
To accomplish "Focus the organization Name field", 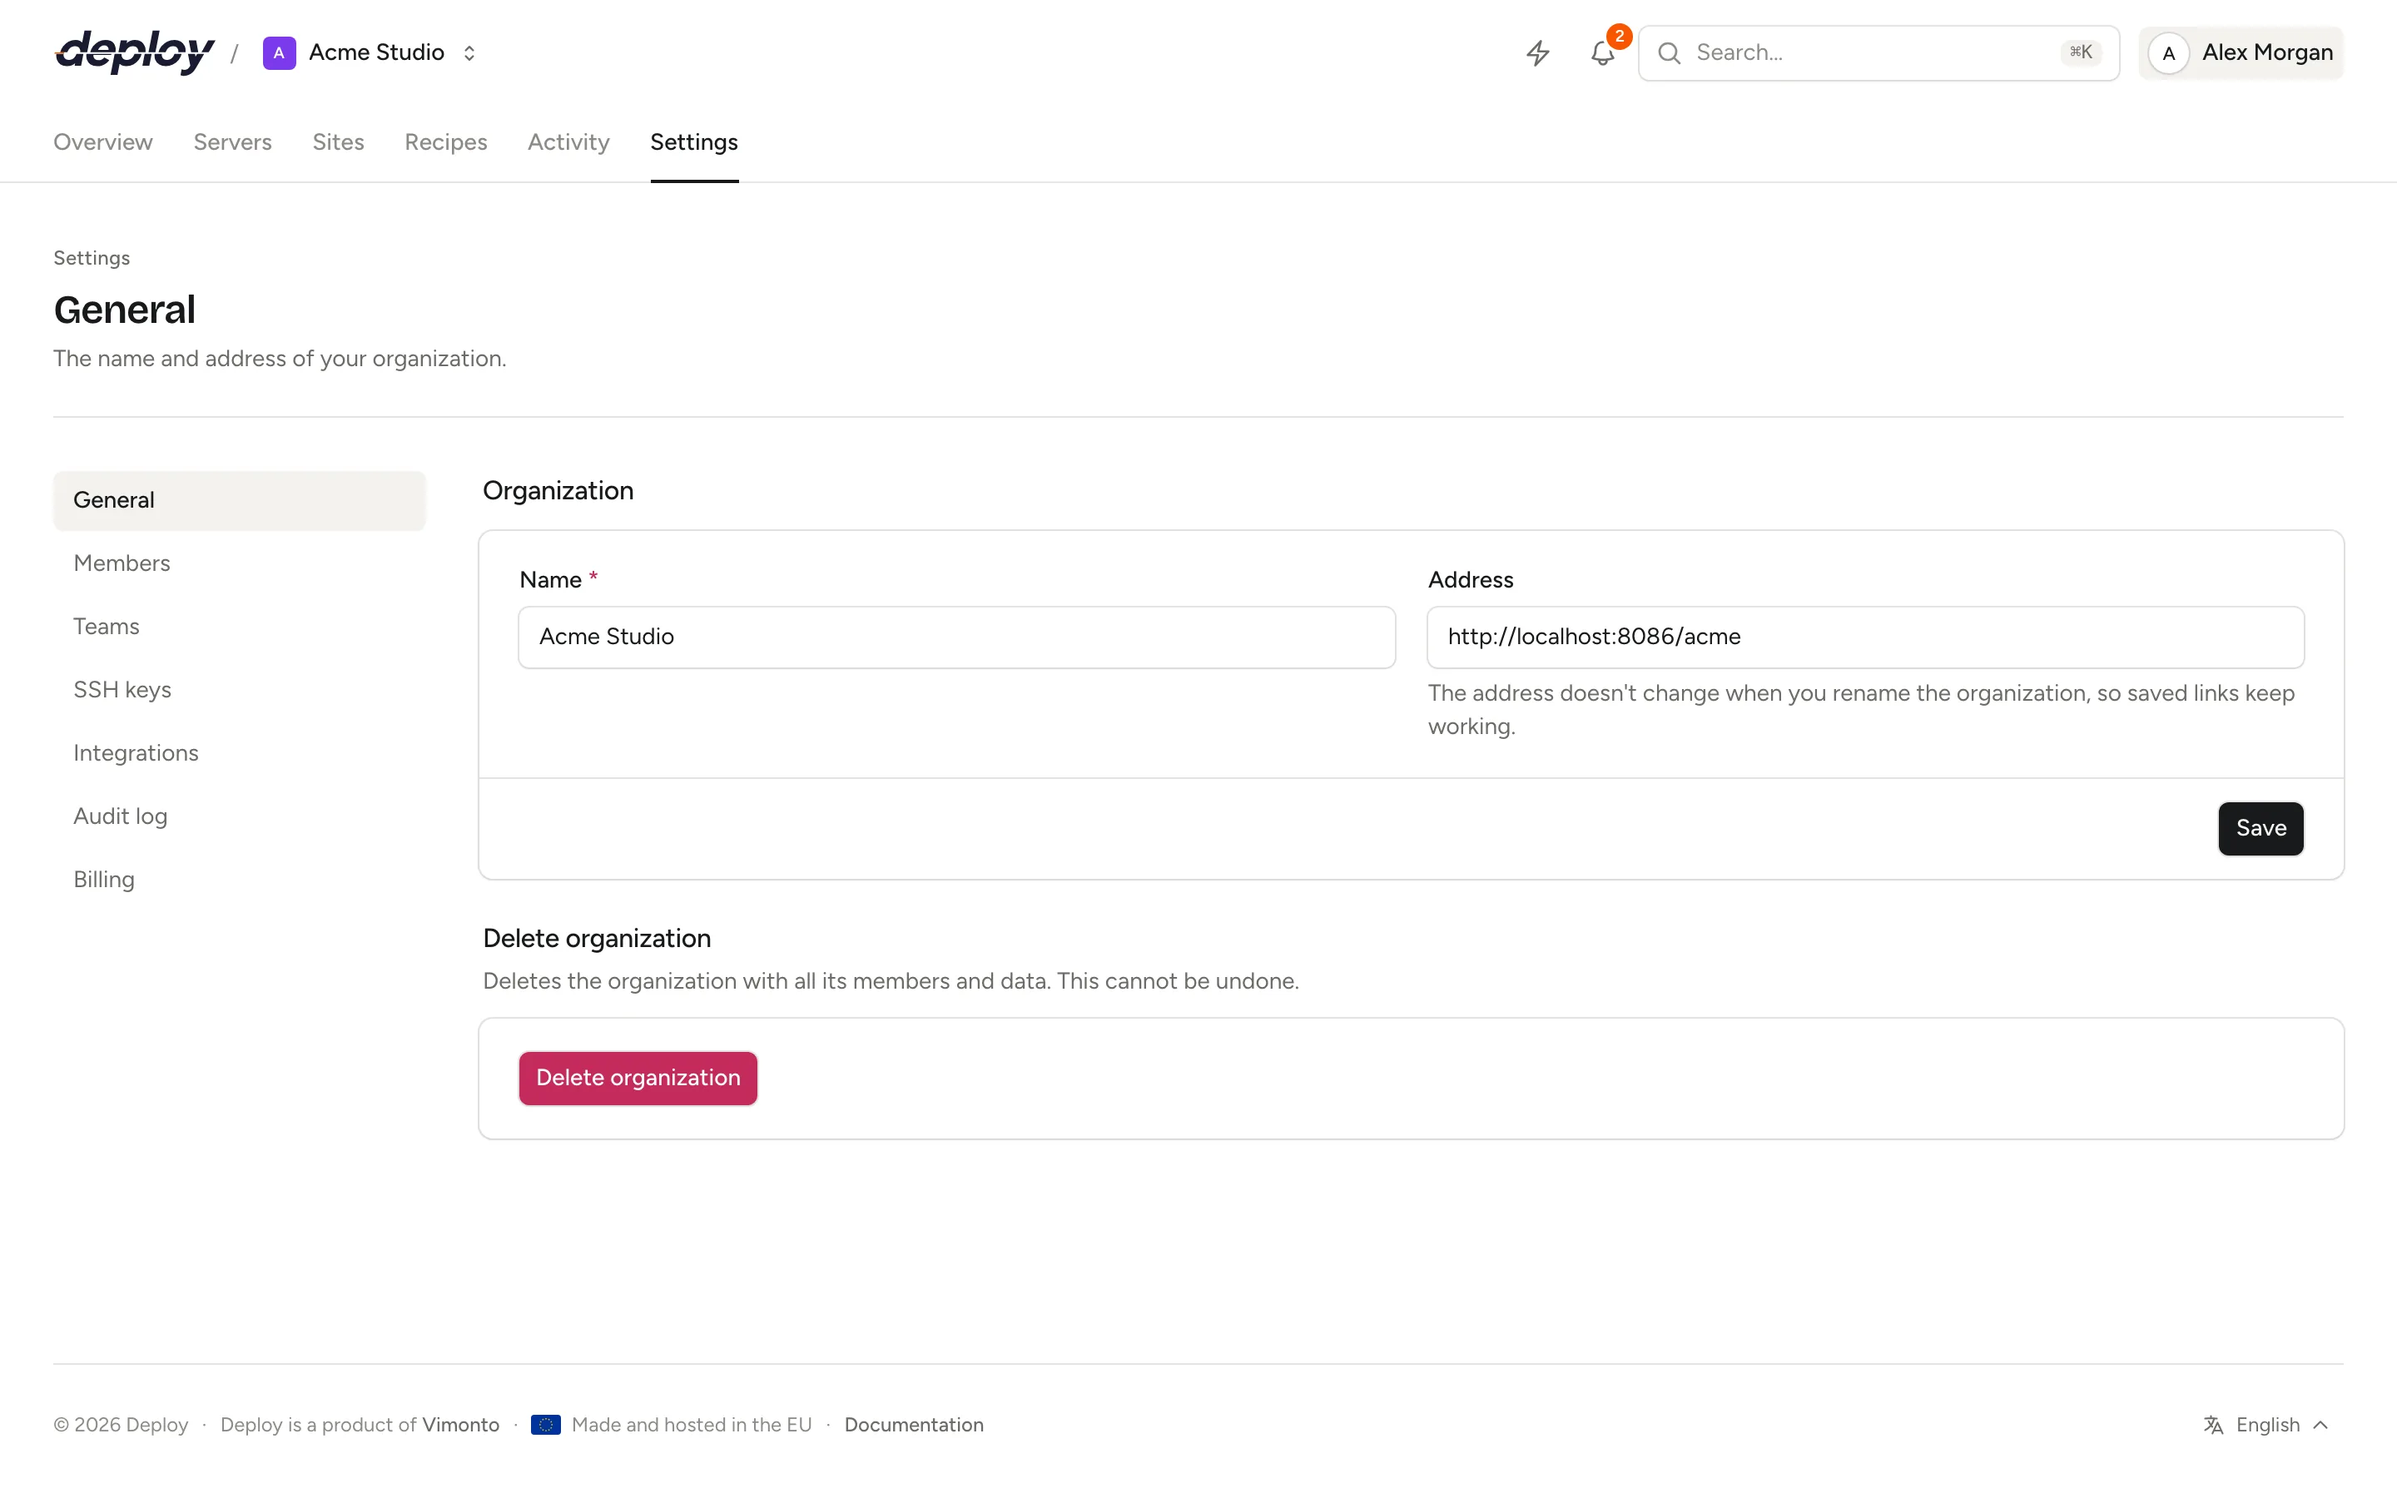I will (x=957, y=637).
